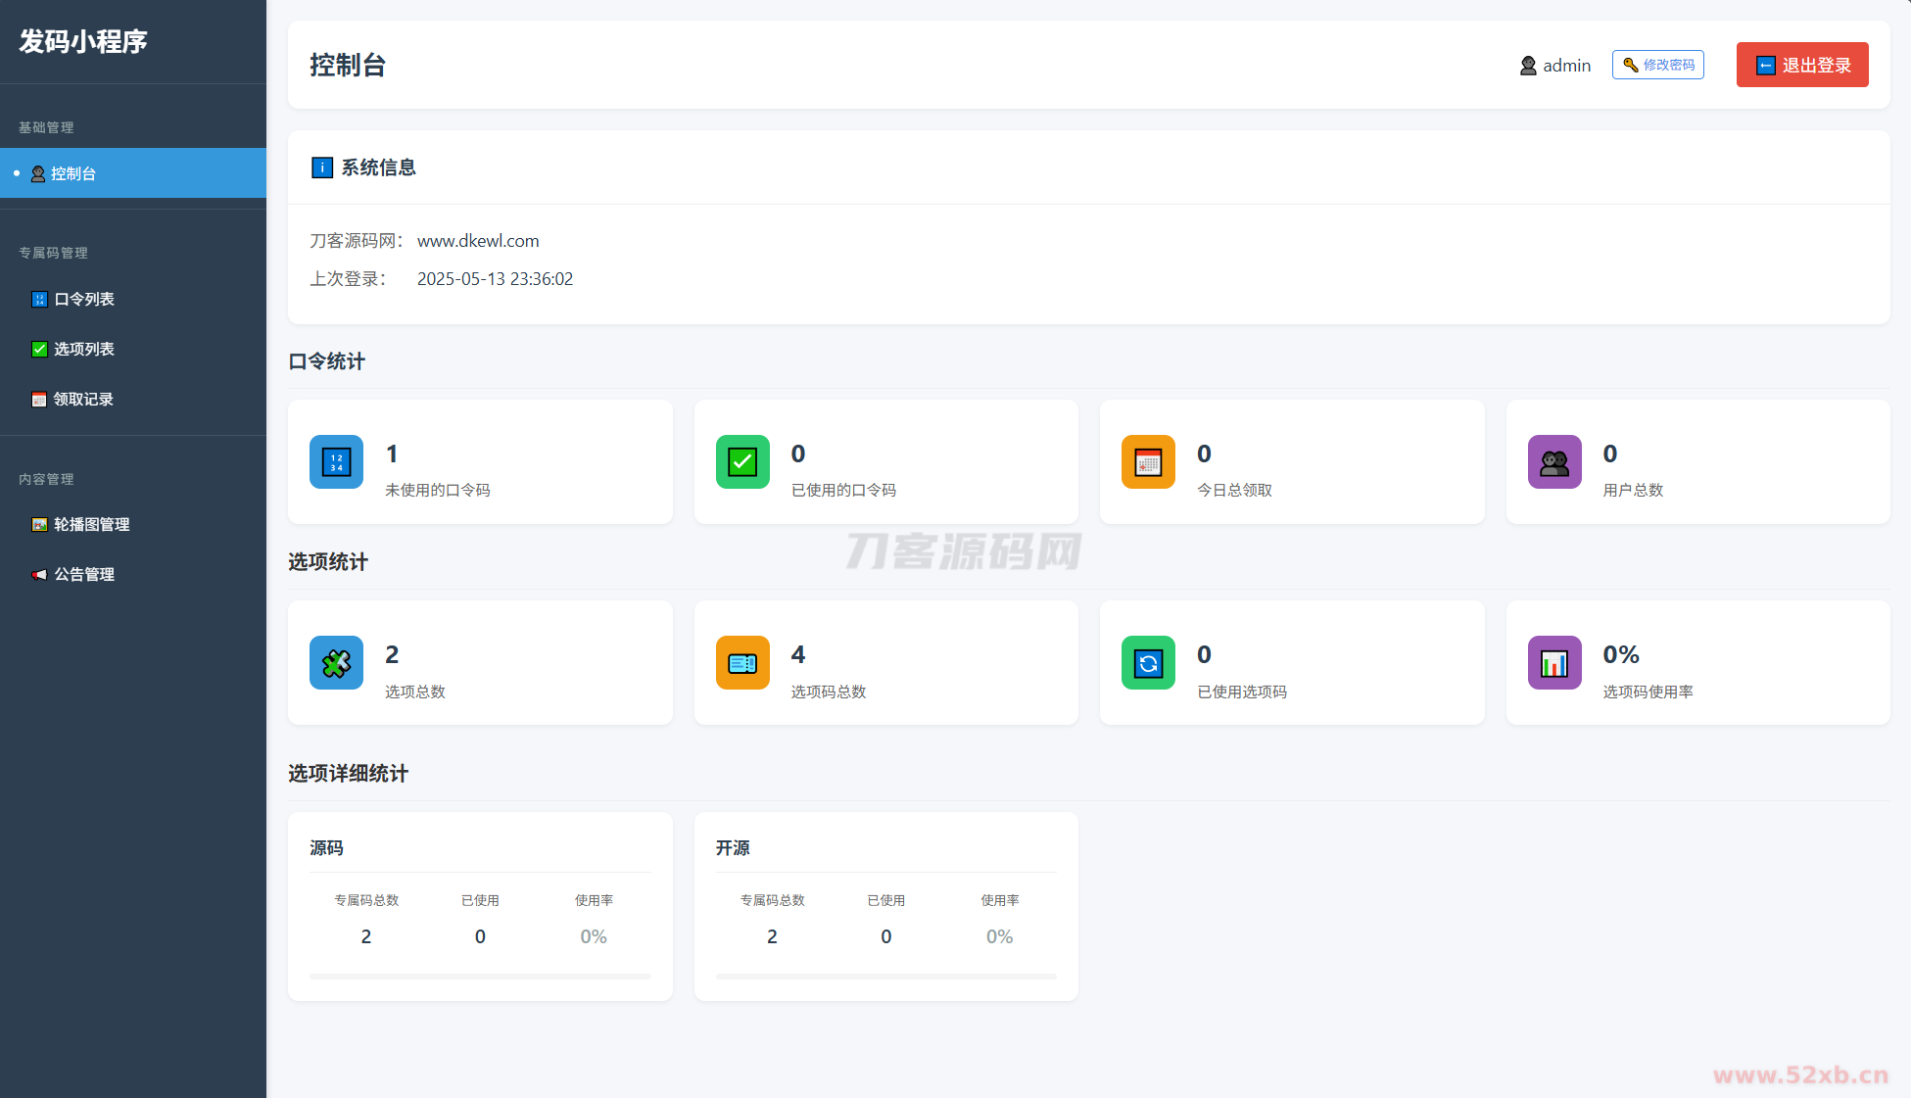Open 轮播图管理 in the sidebar
The width and height of the screenshot is (1911, 1098).
click(91, 524)
